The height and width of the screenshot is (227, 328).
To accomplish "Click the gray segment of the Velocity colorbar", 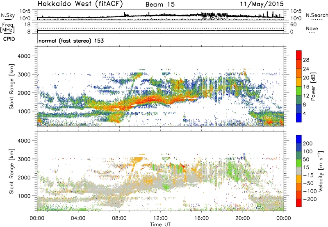I will click(x=299, y=171).
